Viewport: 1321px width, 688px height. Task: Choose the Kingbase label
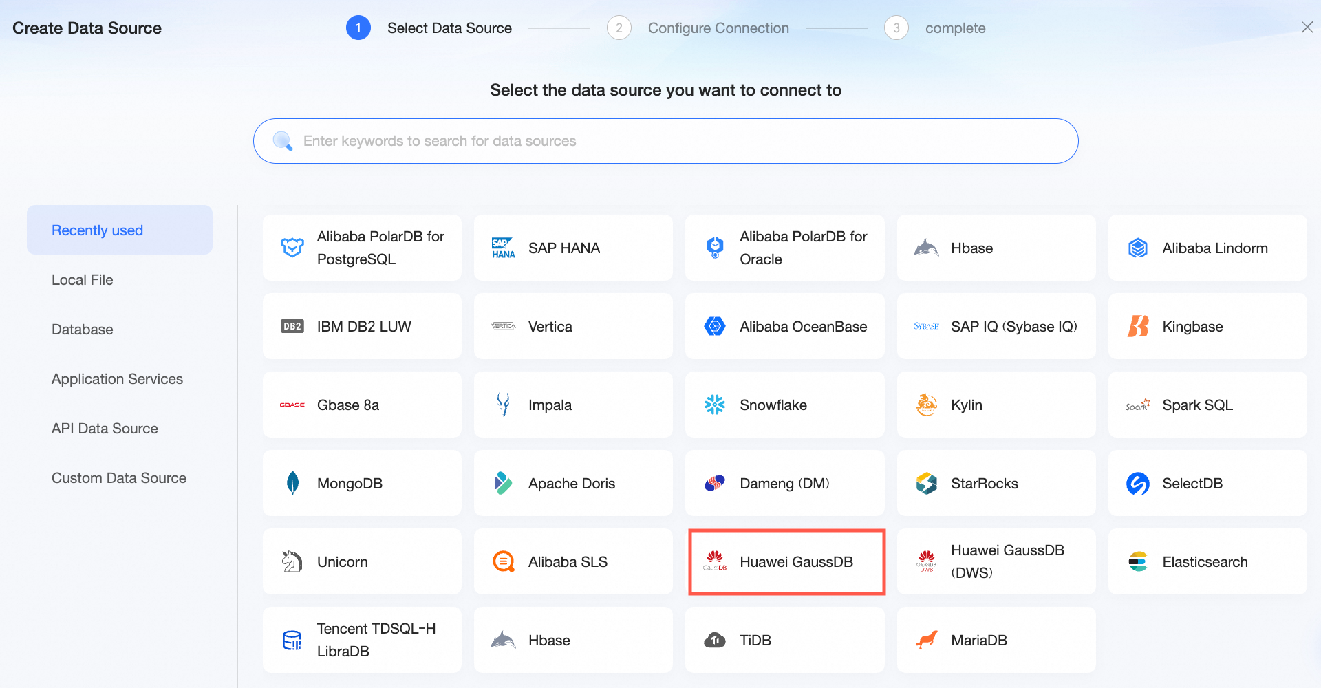(x=1192, y=326)
